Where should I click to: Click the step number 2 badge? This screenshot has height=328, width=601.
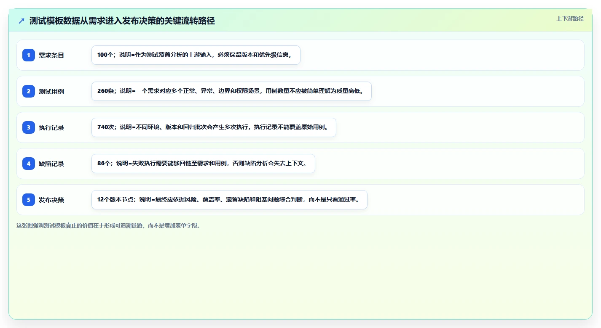29,91
